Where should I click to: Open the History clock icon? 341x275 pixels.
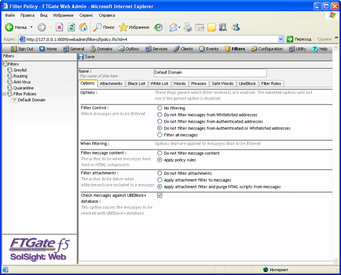(x=159, y=27)
